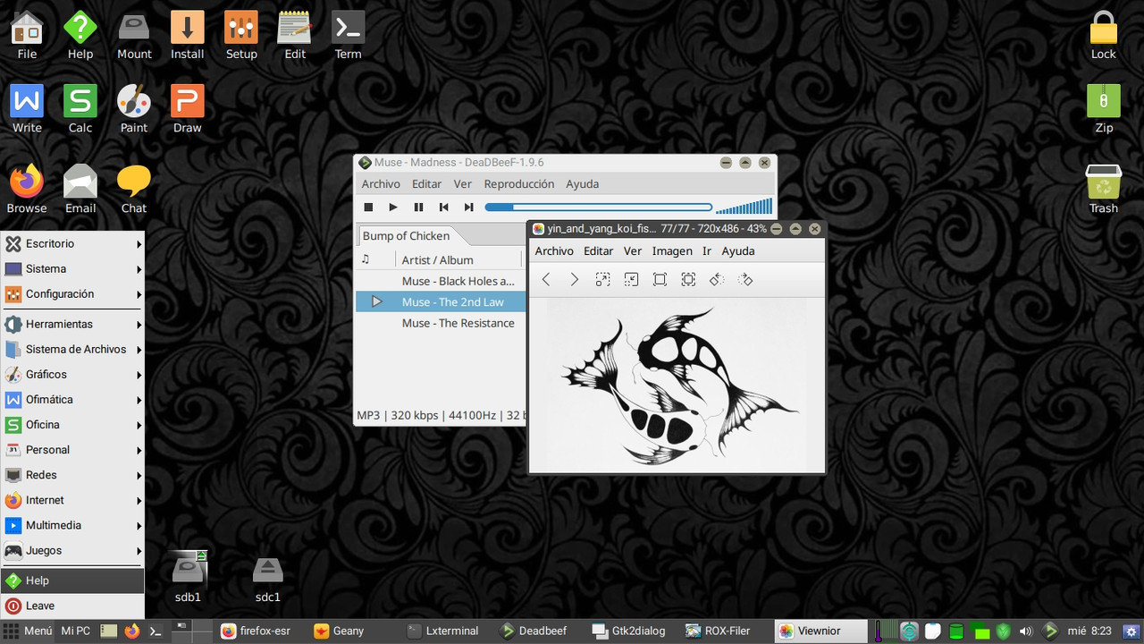Skip to next track in DeaDBeeF

(x=468, y=208)
